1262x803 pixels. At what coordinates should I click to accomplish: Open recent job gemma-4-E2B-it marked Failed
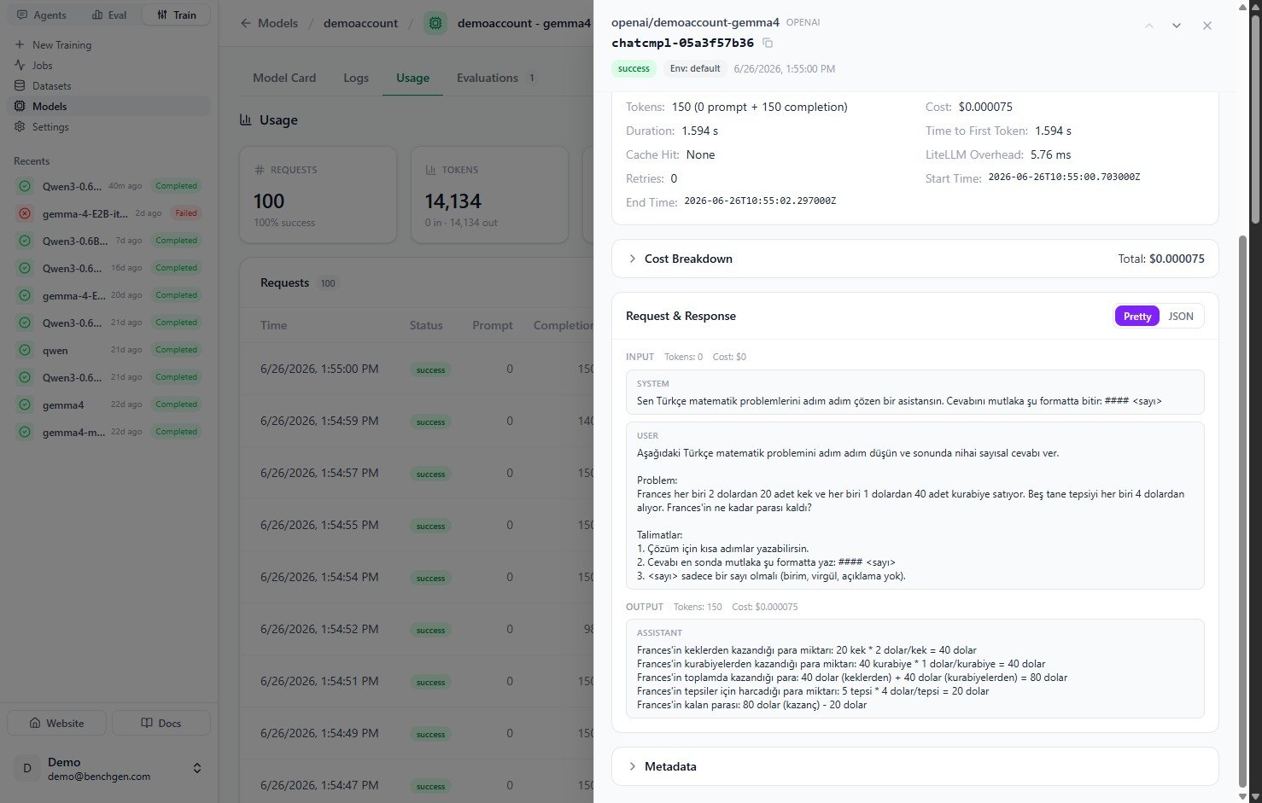108,213
